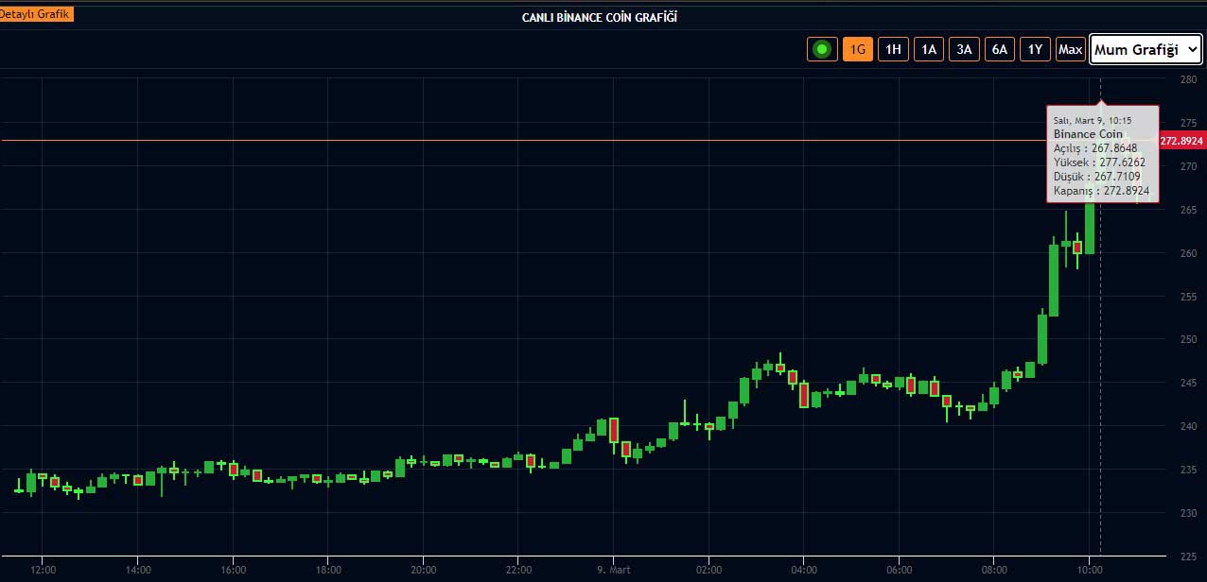This screenshot has width=1207, height=582.
Task: Select the Max time range
Action: [x=1071, y=49]
